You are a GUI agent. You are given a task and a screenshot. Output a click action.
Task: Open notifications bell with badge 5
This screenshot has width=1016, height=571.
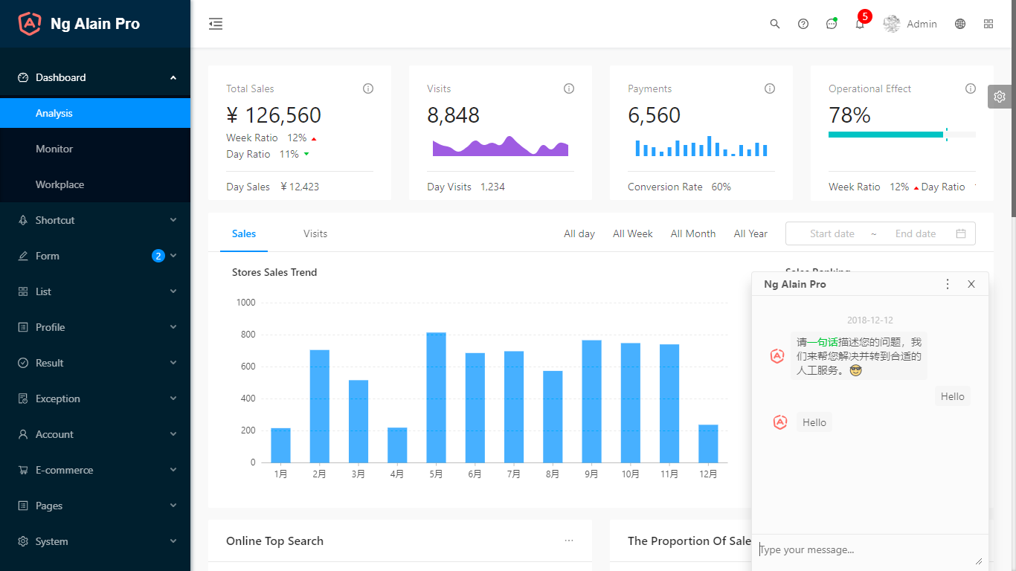860,24
